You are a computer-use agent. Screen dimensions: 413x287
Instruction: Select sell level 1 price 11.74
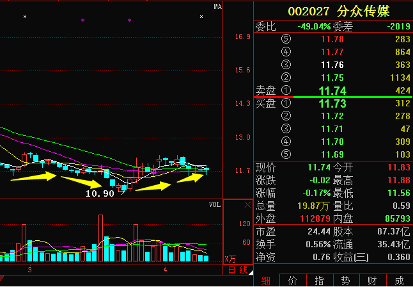click(x=332, y=90)
